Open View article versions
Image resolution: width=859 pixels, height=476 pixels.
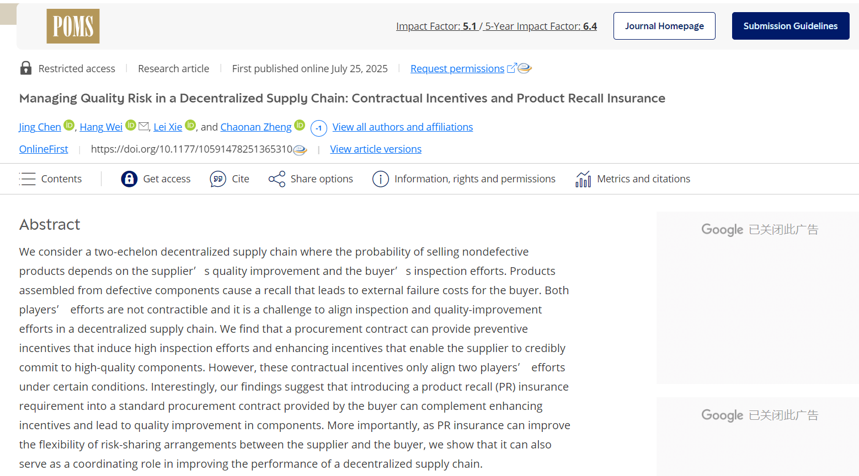click(x=376, y=149)
